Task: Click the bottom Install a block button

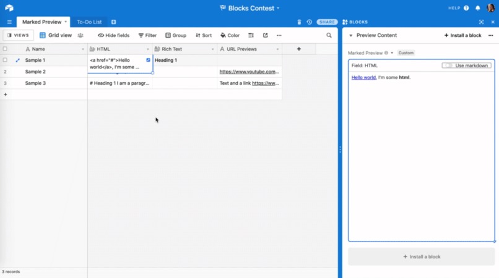Action: click(422, 256)
